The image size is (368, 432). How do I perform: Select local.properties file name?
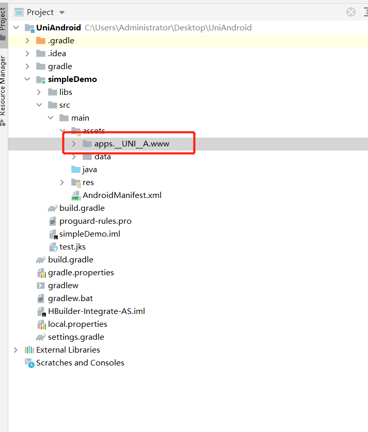(x=77, y=324)
